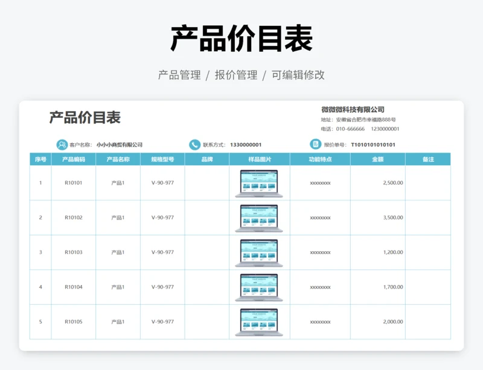Click the 备注 column header
Screen dimensions: 483x370
click(x=428, y=159)
